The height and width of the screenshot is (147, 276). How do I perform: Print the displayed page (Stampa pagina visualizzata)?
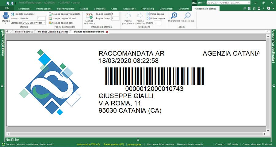(x=64, y=14)
